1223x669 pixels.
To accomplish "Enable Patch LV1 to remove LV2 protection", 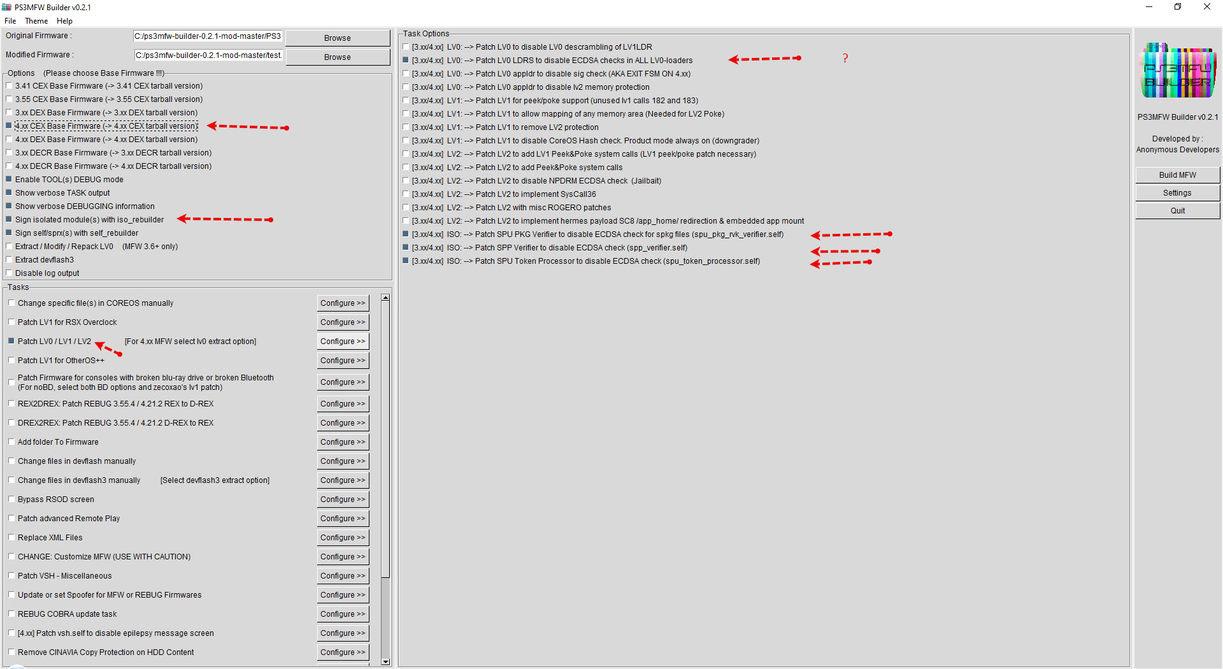I will tap(406, 127).
